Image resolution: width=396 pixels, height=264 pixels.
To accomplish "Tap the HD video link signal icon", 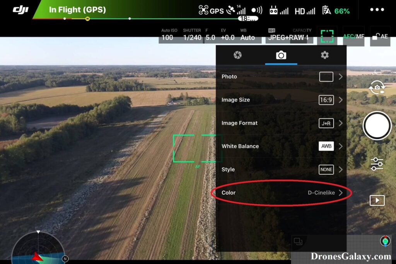I will pos(305,11).
